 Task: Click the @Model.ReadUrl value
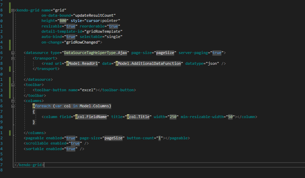coord(82,63)
